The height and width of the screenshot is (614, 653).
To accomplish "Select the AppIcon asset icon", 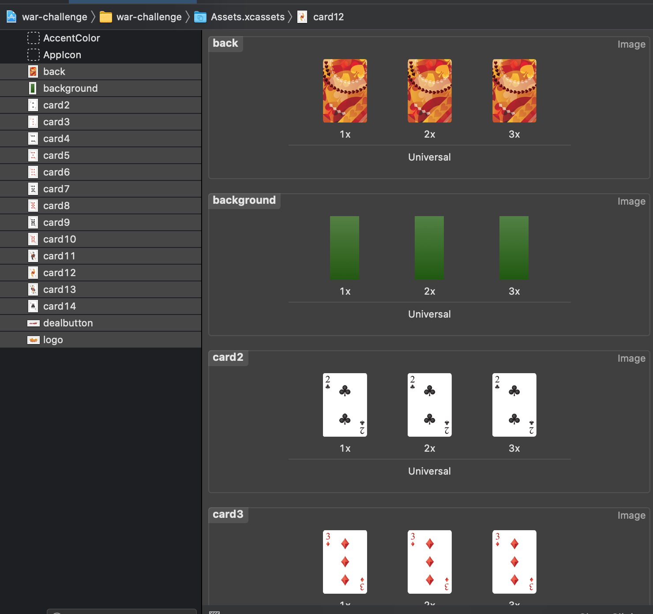I will 34,55.
